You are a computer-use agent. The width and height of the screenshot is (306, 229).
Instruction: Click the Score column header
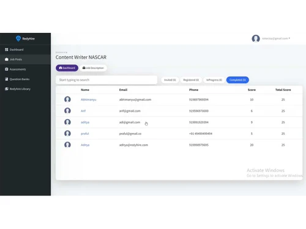[252, 90]
